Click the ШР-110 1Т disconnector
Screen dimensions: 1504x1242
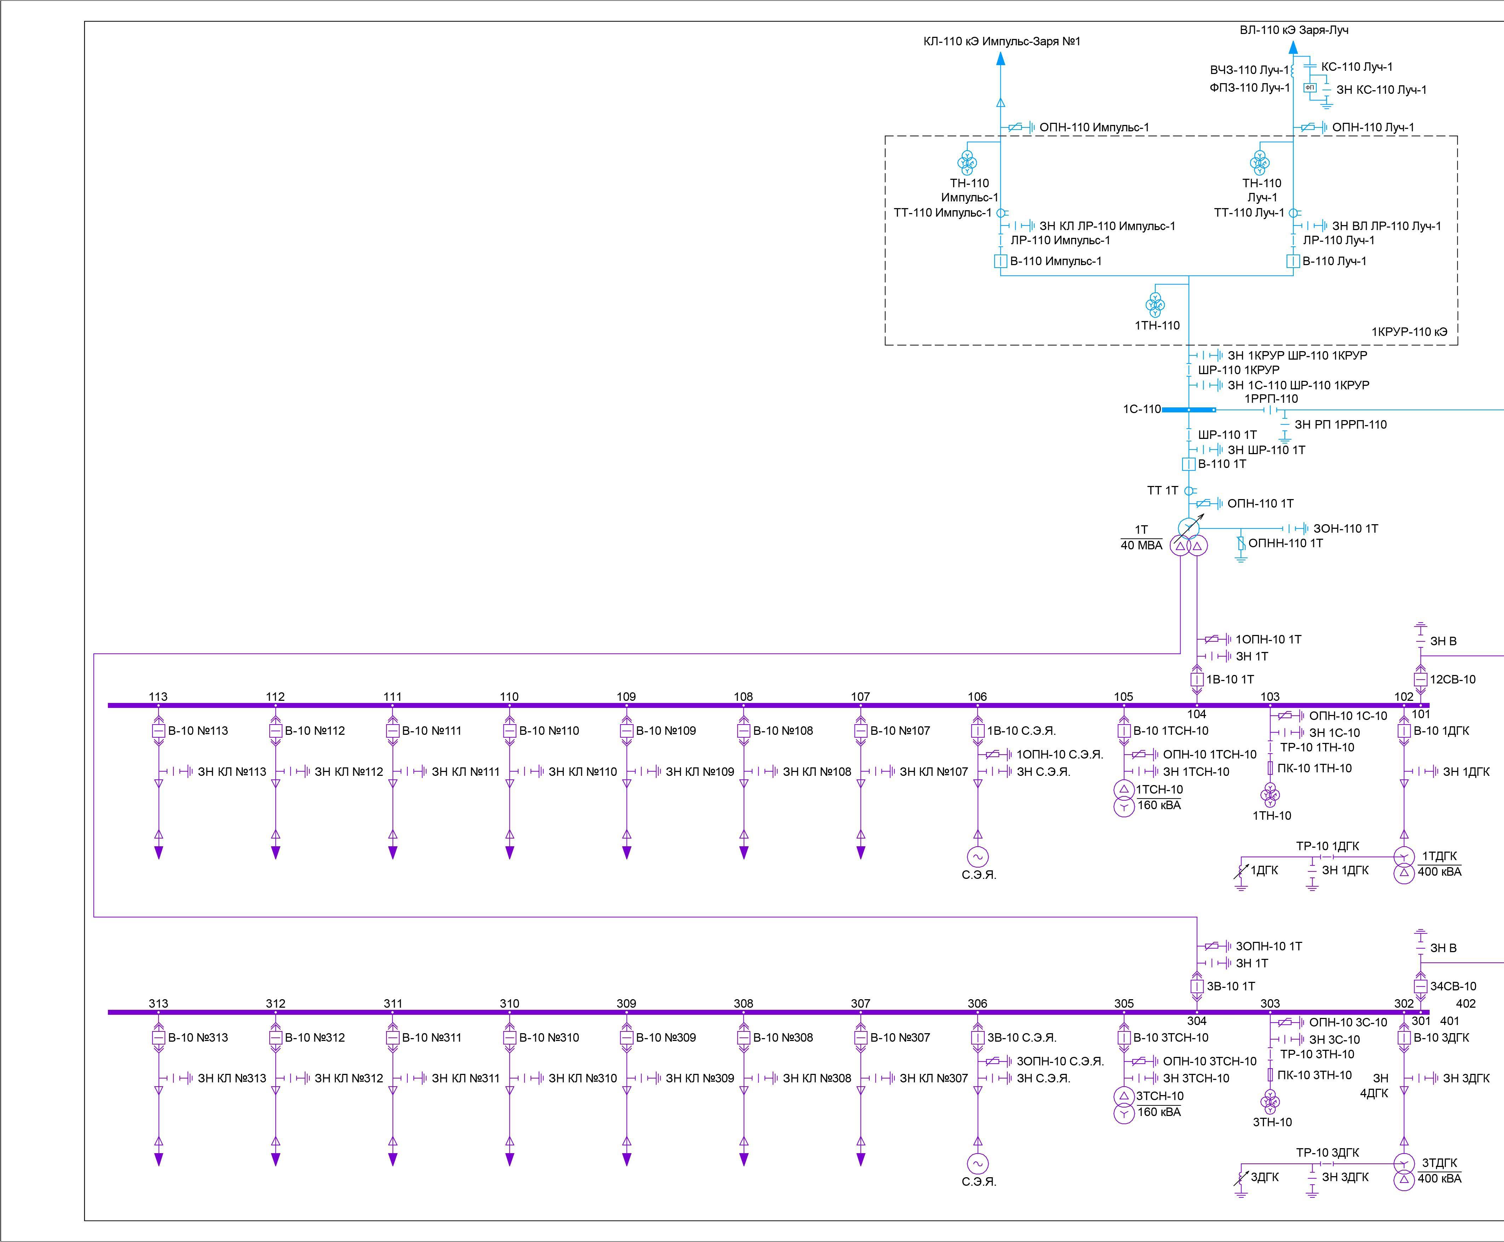1189,435
